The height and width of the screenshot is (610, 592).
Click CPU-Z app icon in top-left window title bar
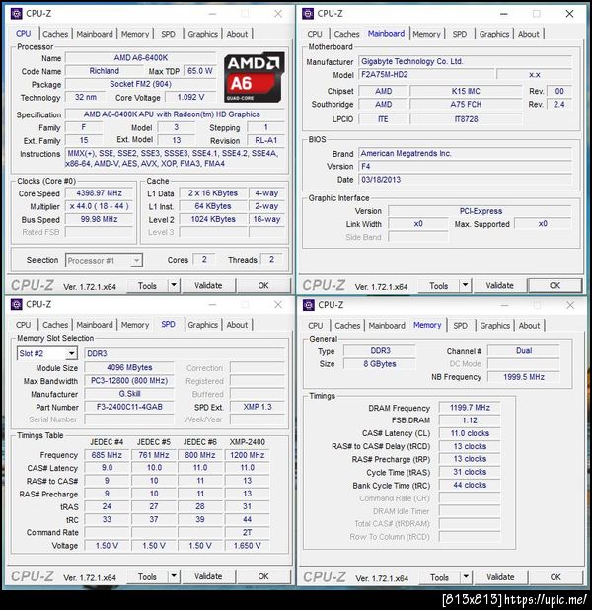pyautogui.click(x=16, y=14)
